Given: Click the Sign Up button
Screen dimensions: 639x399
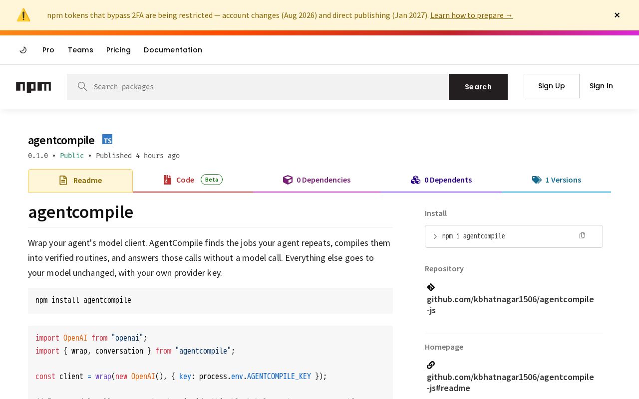Looking at the screenshot, I should click(x=552, y=86).
